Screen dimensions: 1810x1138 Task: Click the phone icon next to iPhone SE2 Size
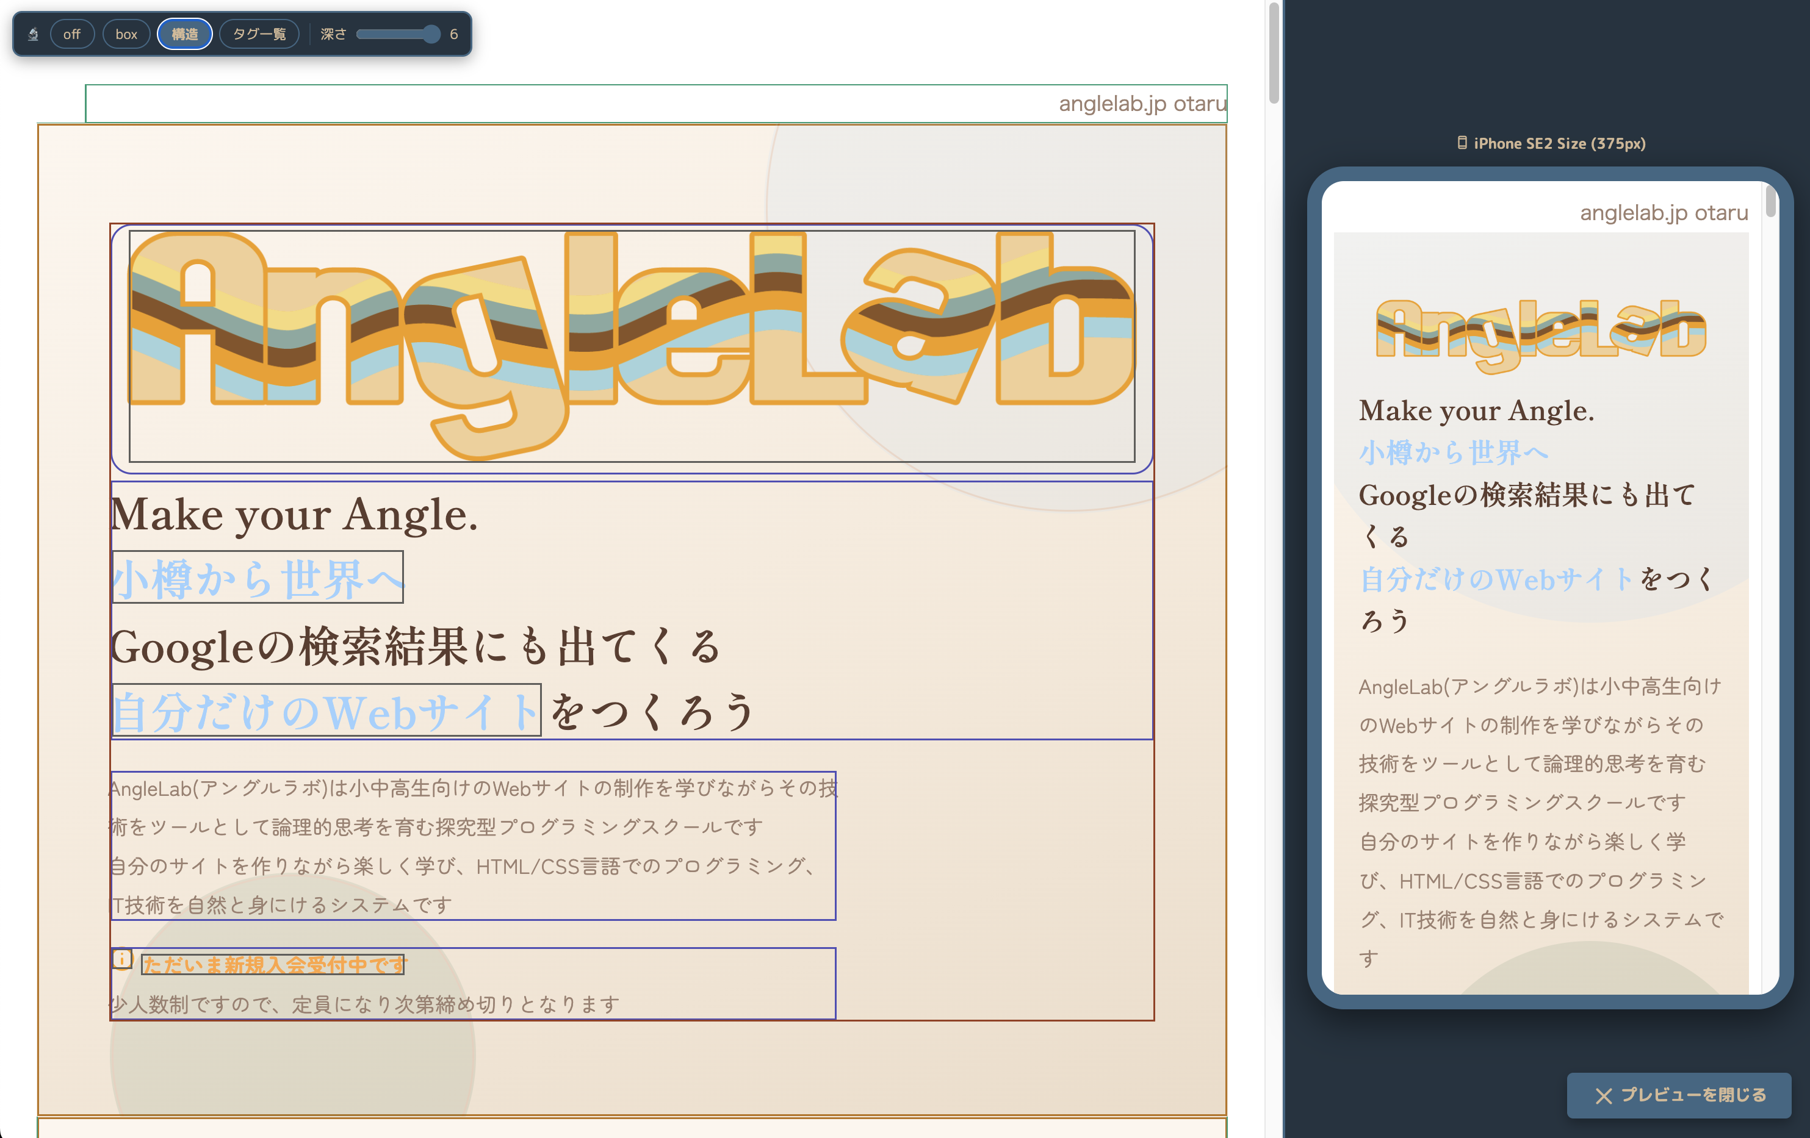click(1462, 143)
